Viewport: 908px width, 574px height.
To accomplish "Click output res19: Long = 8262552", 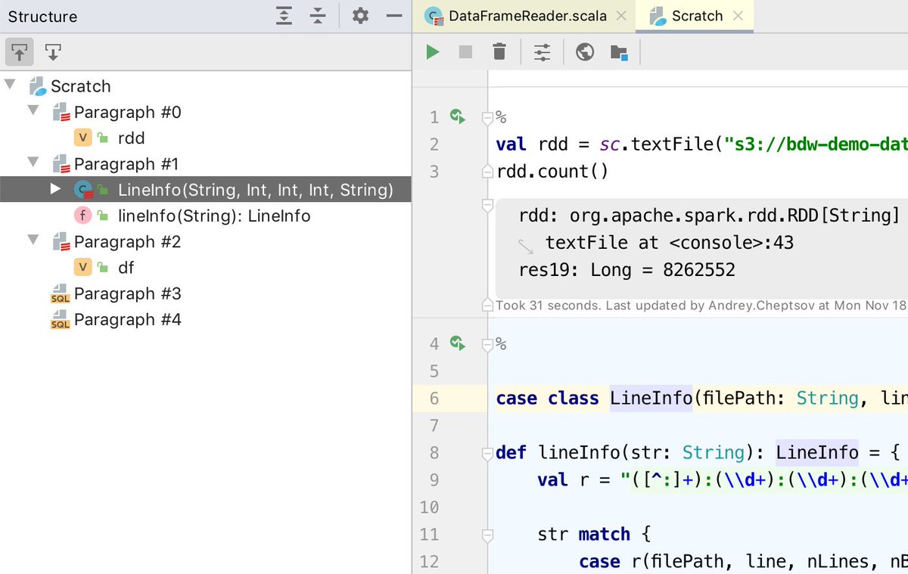I will click(x=627, y=270).
